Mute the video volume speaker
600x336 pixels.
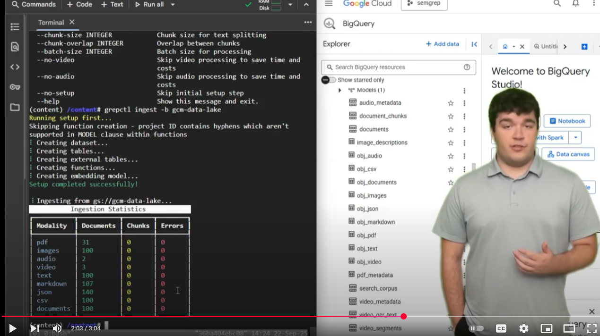57,328
